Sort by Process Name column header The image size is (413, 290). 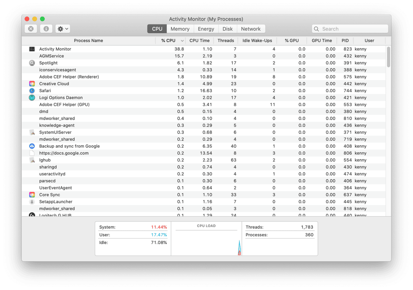(89, 40)
